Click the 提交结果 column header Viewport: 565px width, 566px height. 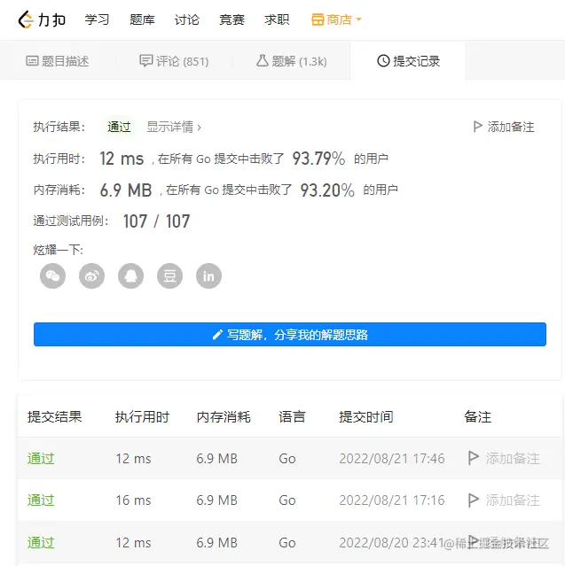click(55, 417)
